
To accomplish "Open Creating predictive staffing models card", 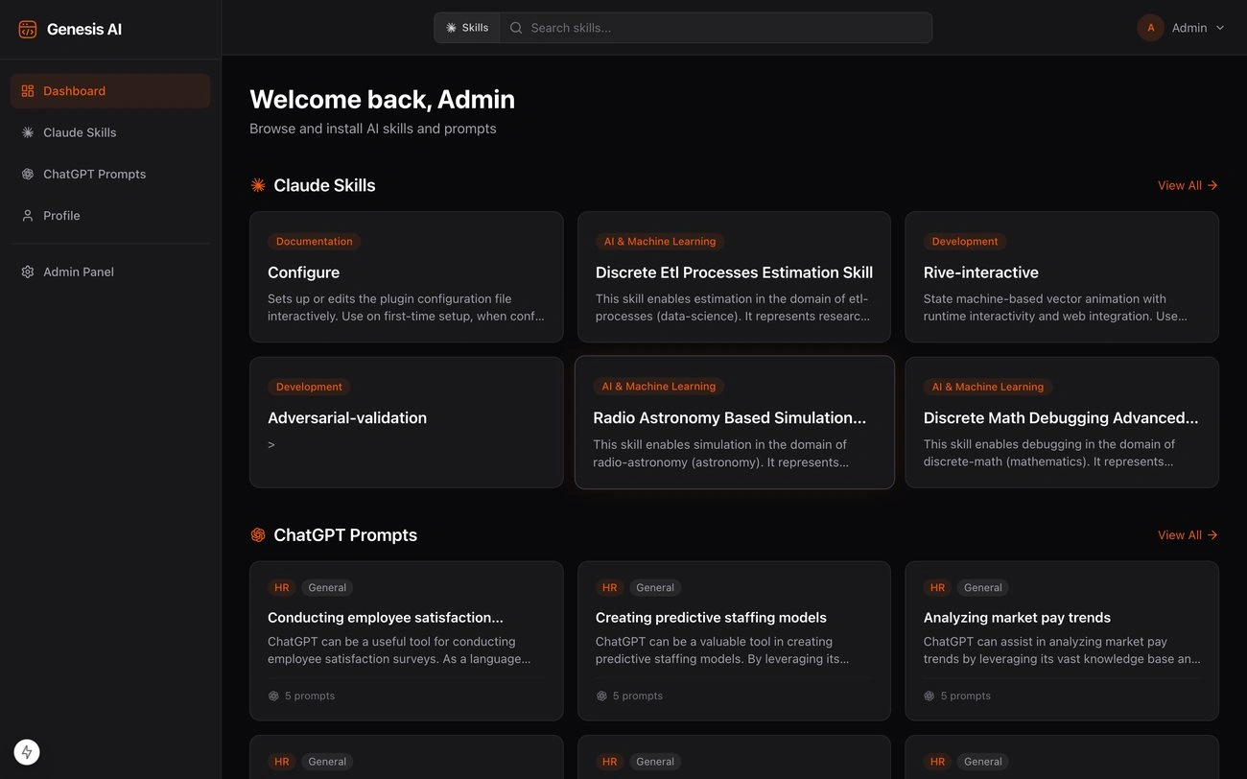I will tap(734, 641).
